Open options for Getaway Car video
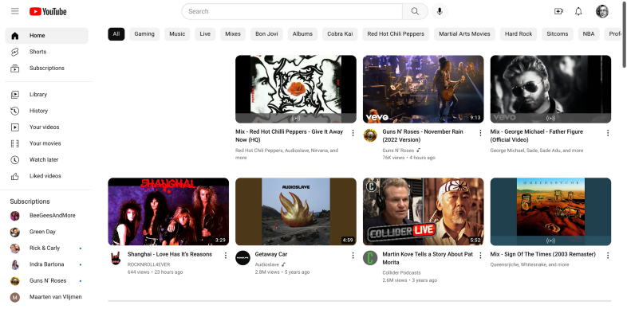 point(353,256)
